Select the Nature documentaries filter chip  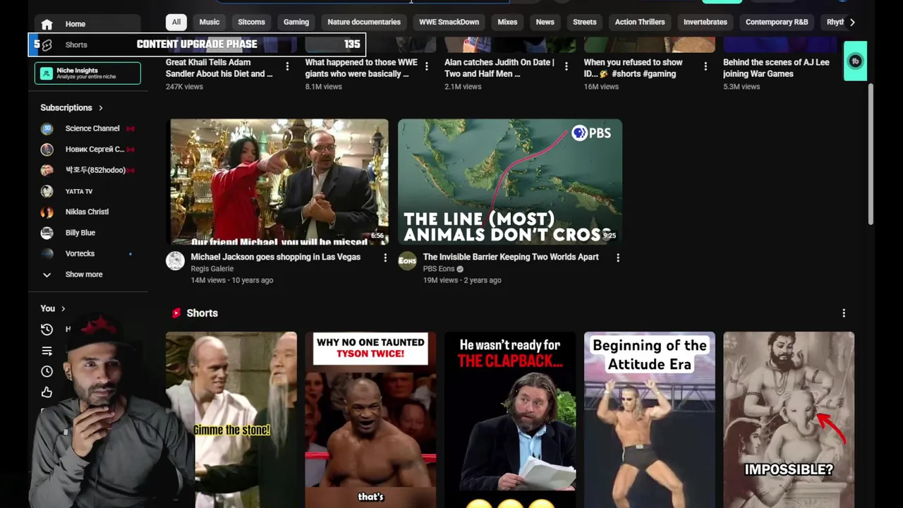click(x=364, y=22)
